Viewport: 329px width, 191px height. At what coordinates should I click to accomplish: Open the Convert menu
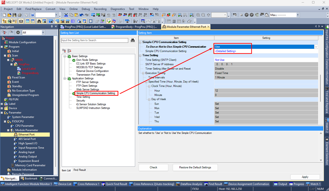pos(50,9)
